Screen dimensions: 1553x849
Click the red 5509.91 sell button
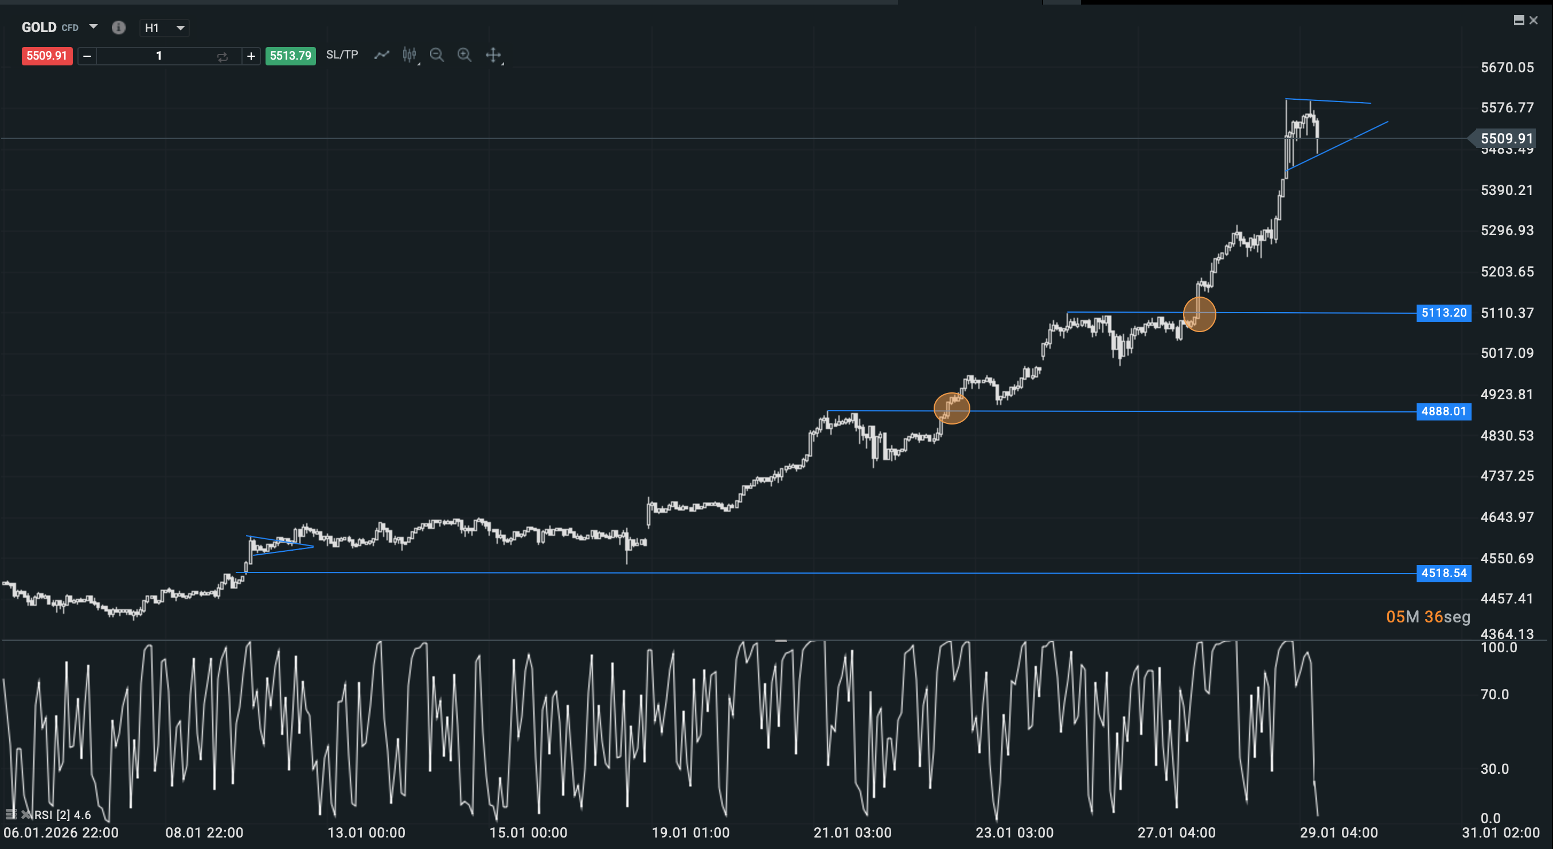point(47,56)
